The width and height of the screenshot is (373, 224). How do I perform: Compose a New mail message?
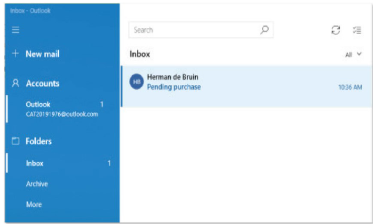[x=42, y=54]
